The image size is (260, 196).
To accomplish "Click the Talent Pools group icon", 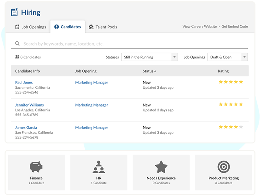I will point(91,27).
